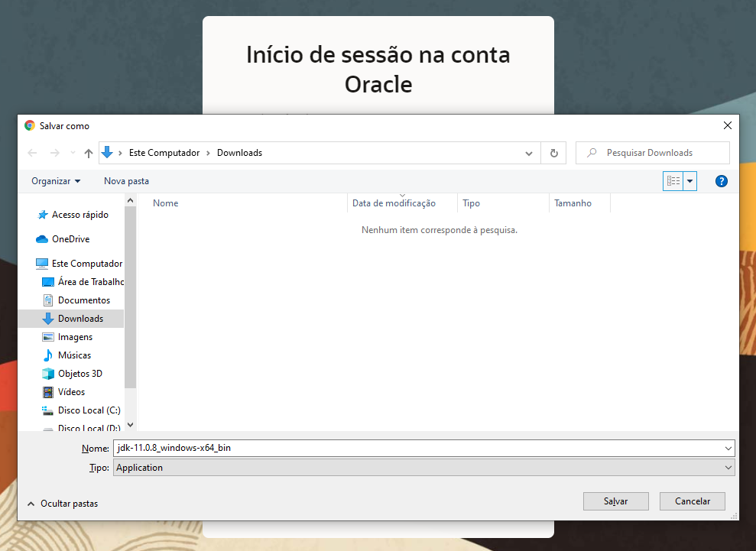Click inside the Pesquisar Downloads search box
This screenshot has height=551, width=756.
click(652, 153)
